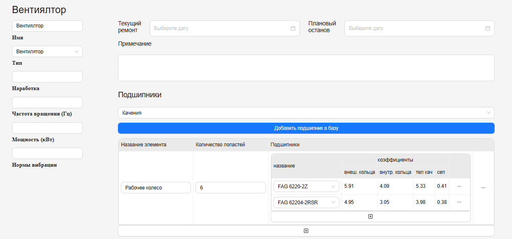Click the Наработка input field

[x=47, y=77]
